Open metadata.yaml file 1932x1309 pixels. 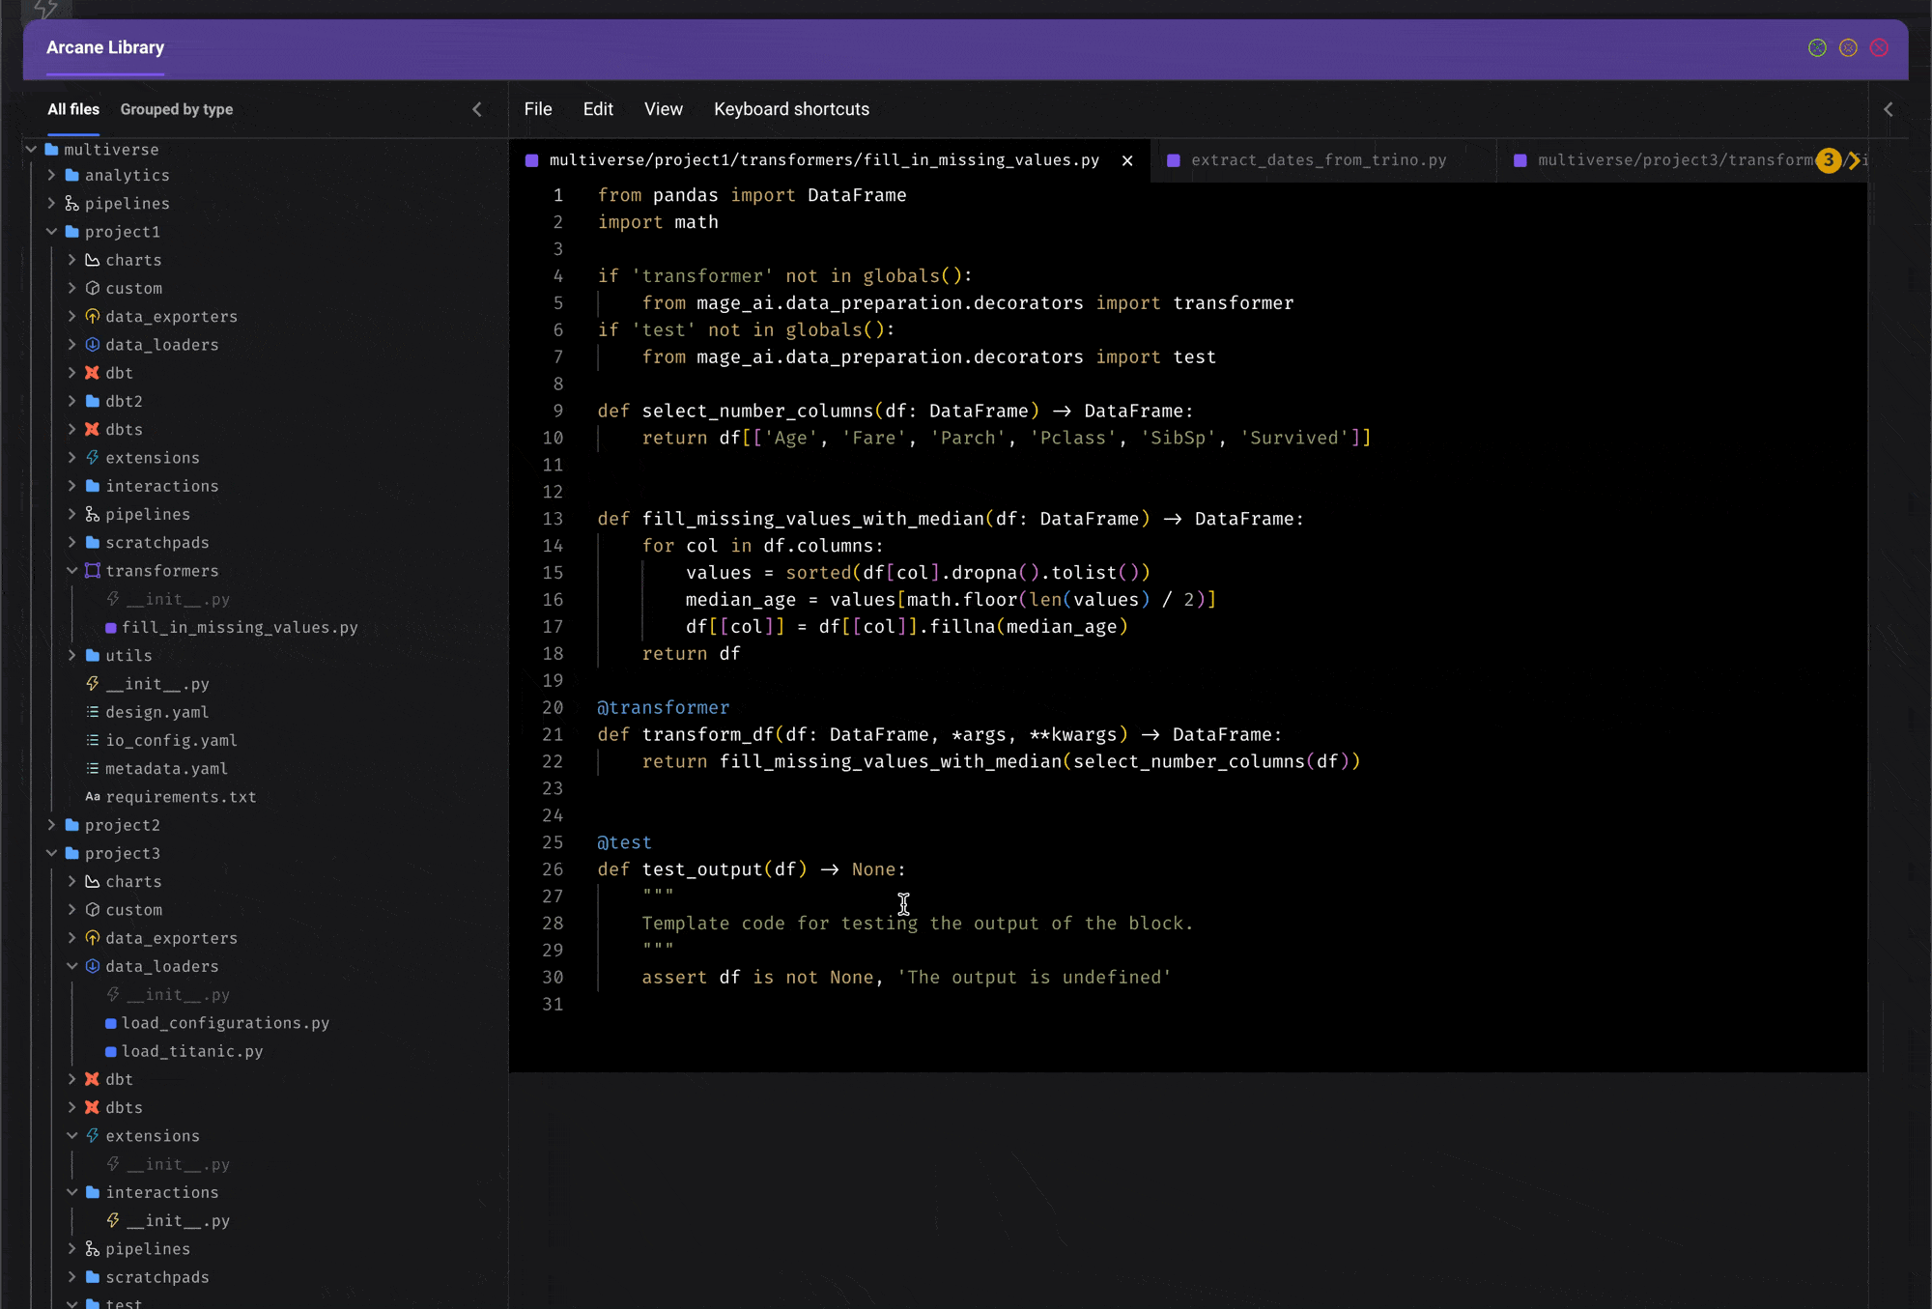click(166, 768)
